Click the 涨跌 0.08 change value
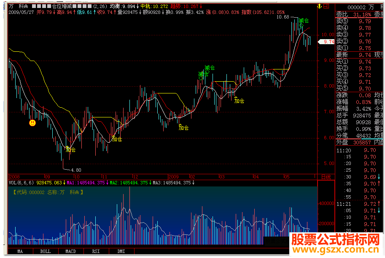This screenshot has width=385, height=258. coord(365,95)
